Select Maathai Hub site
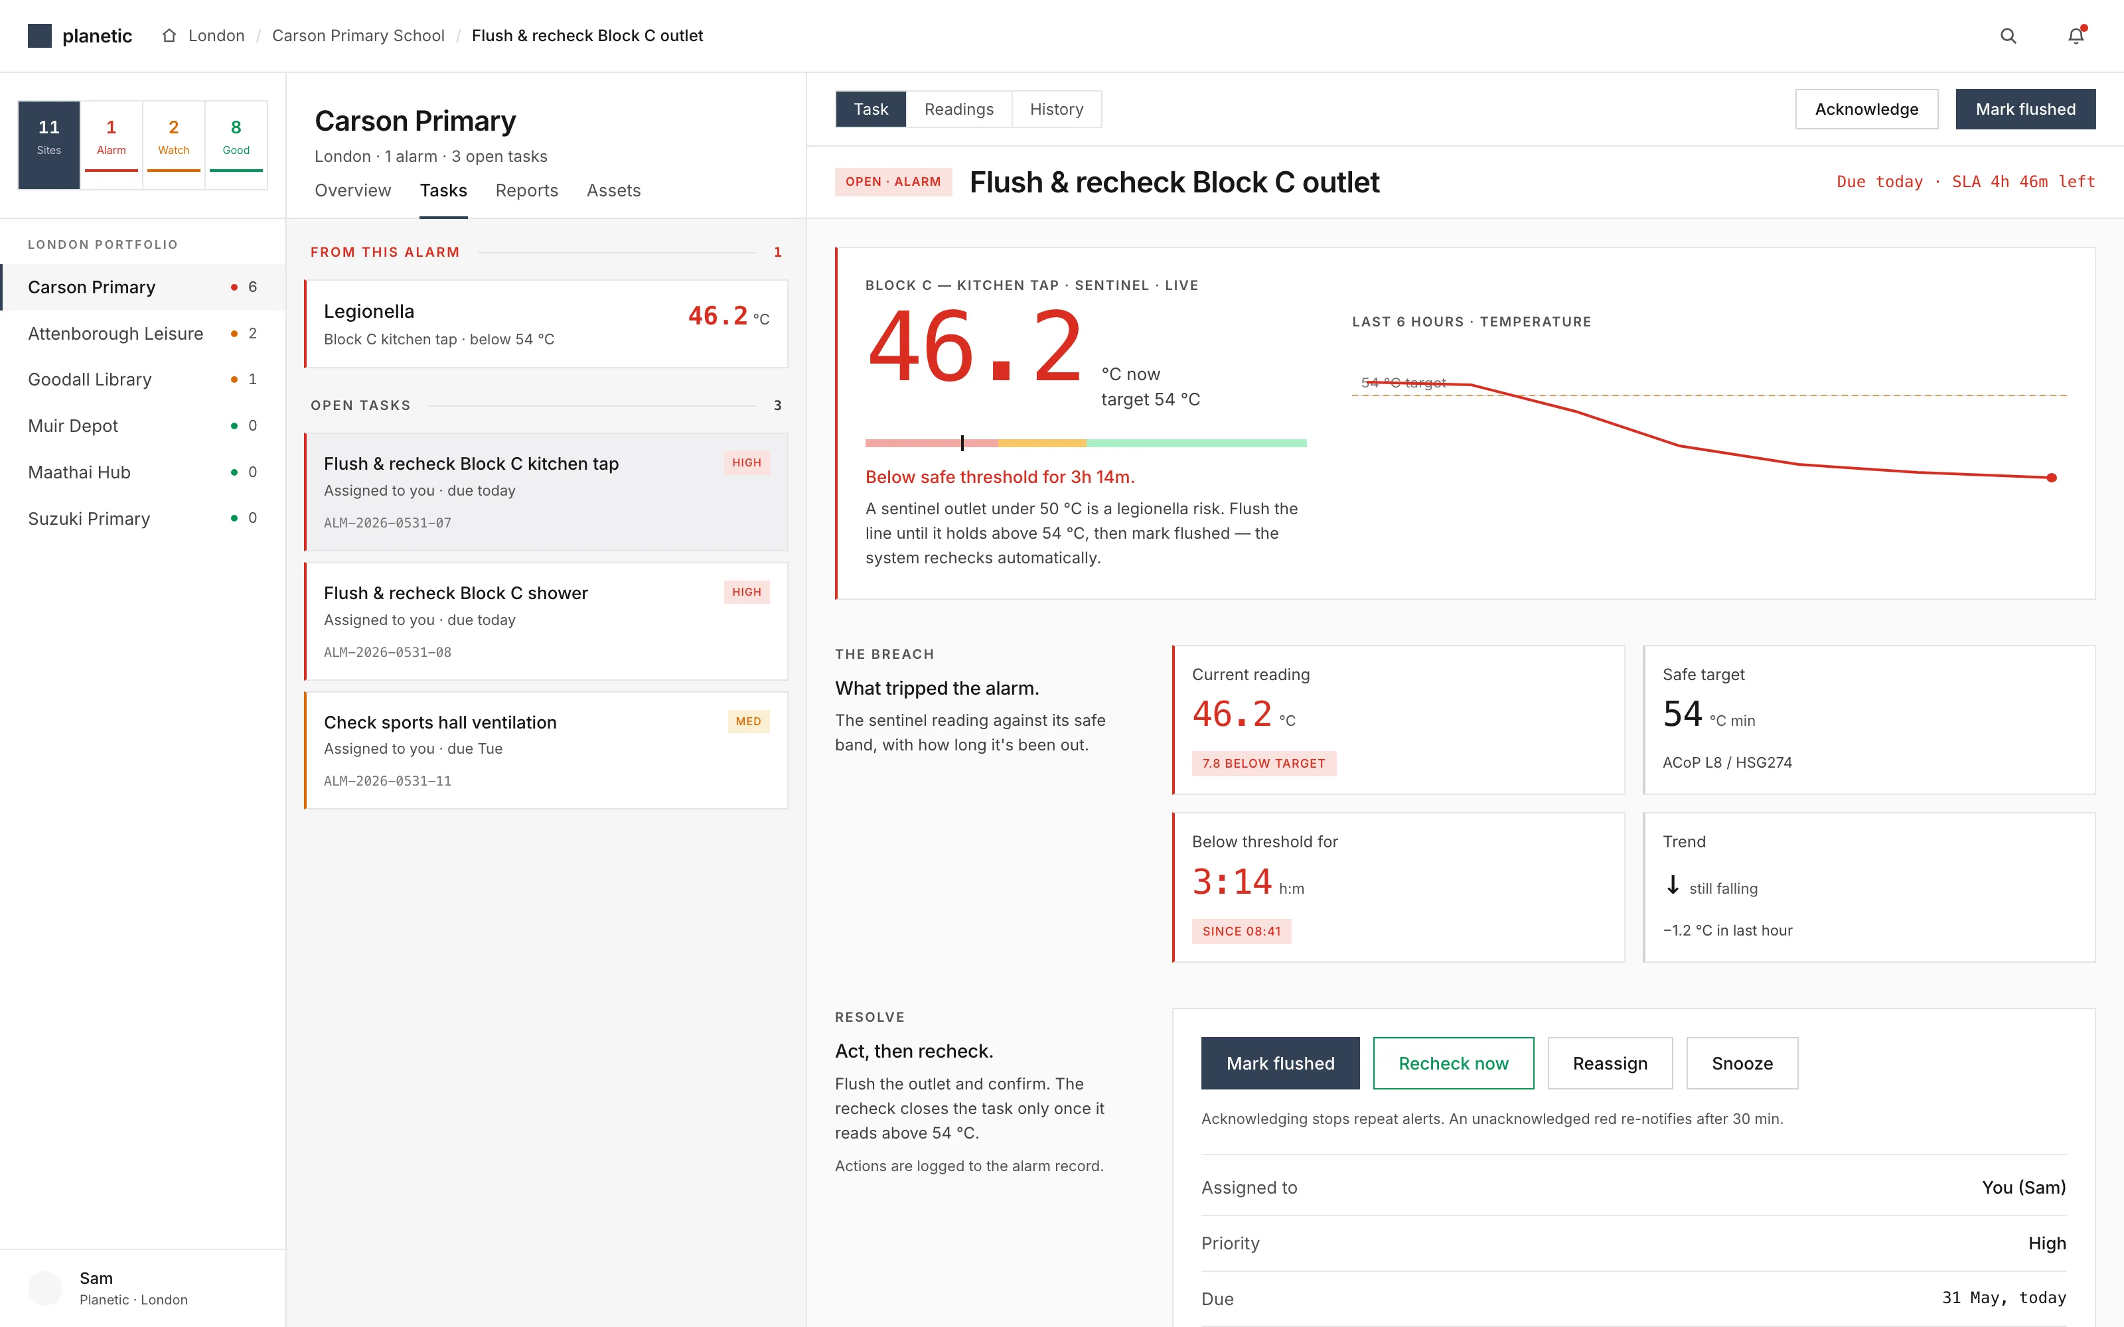Image resolution: width=2124 pixels, height=1327 pixels. pos(143,472)
